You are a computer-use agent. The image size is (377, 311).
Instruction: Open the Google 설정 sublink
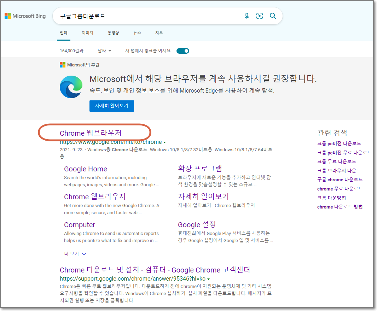[x=197, y=224]
